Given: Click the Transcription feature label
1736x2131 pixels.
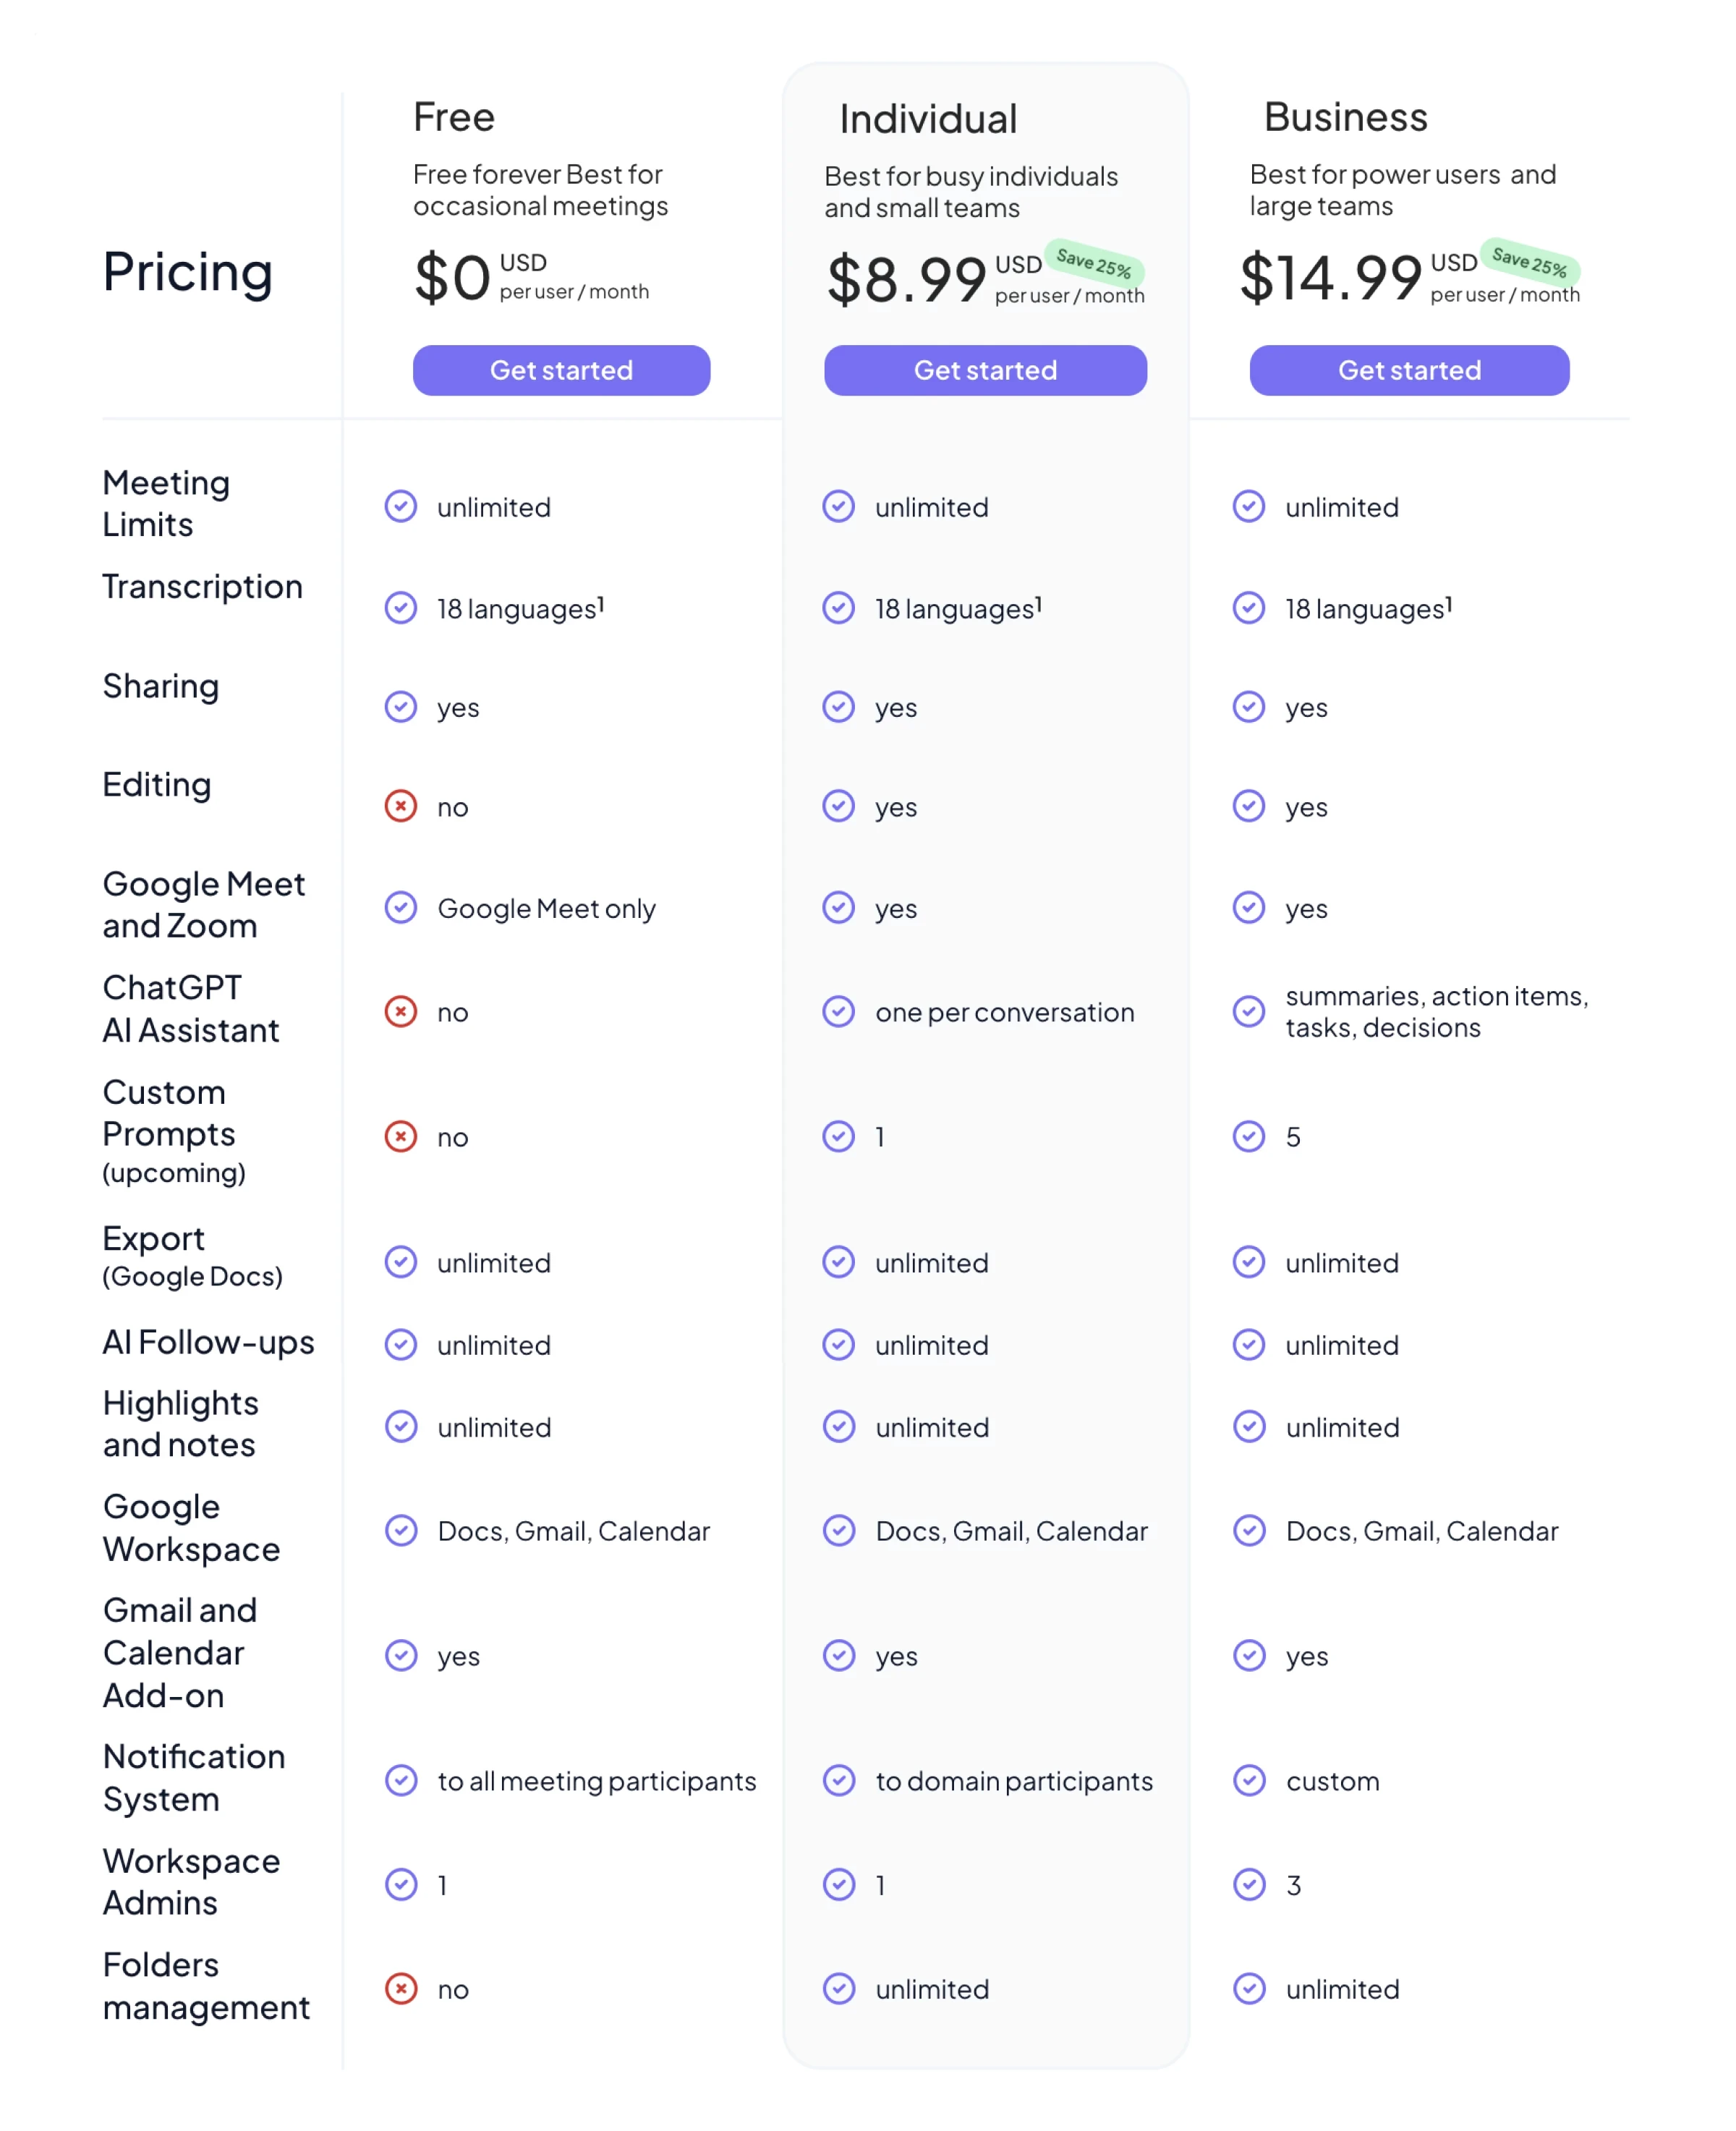Looking at the screenshot, I should [202, 586].
